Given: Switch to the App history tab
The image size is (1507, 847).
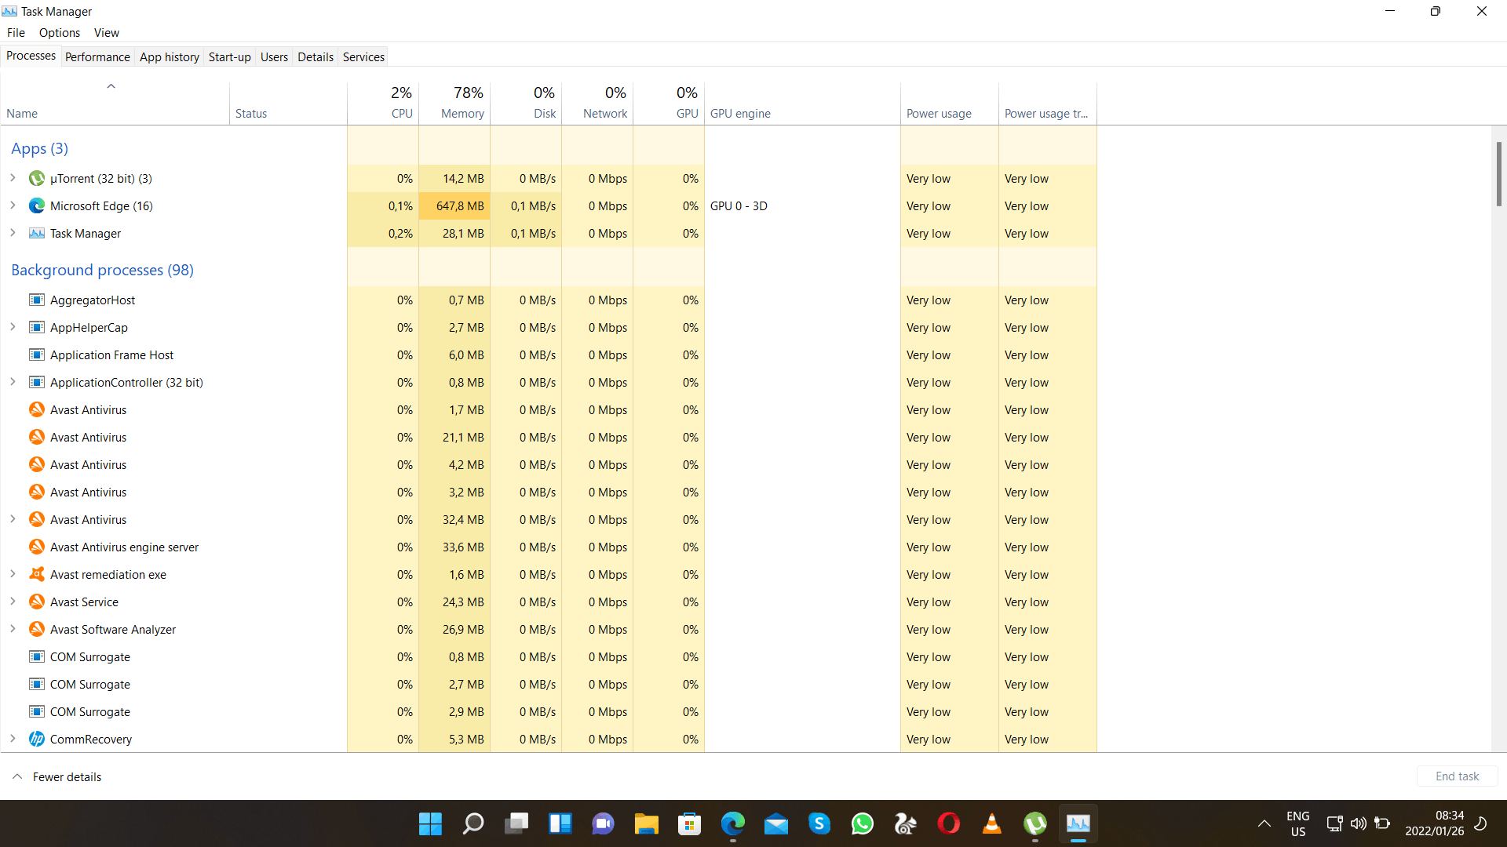Looking at the screenshot, I should pos(170,57).
